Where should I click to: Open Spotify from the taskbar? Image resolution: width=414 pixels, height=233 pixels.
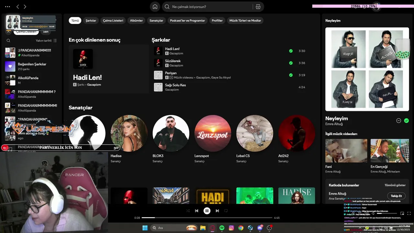[x=222, y=228]
